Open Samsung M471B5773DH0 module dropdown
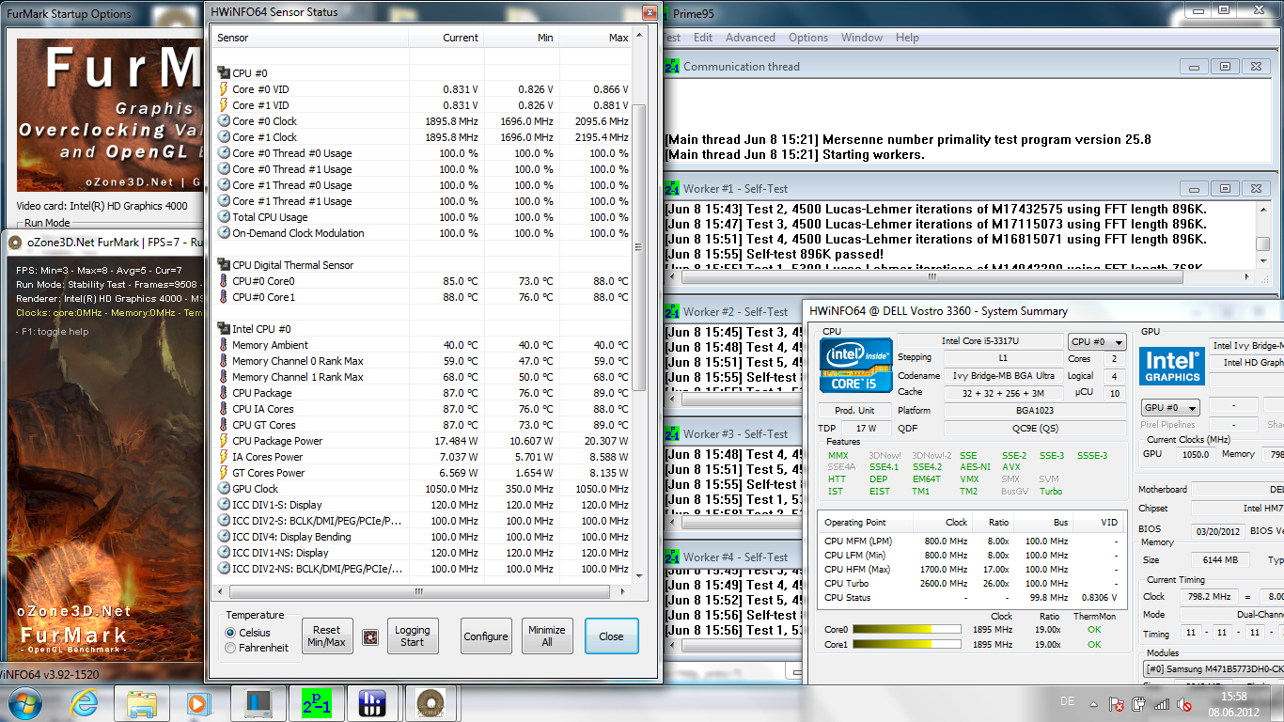 [1213, 668]
